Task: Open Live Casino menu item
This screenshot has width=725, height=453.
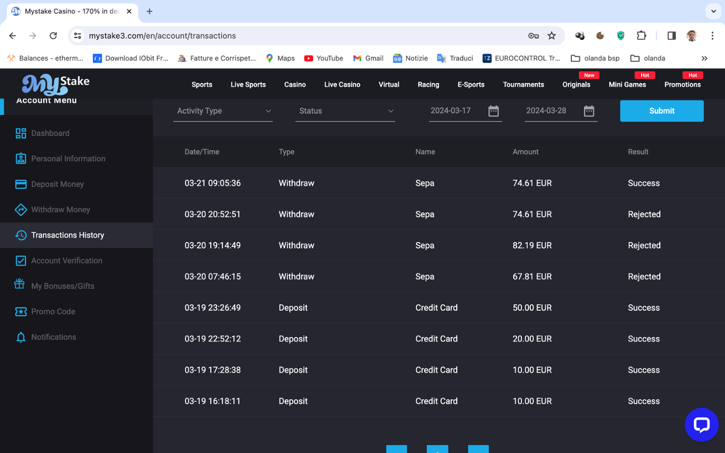Action: [x=342, y=85]
